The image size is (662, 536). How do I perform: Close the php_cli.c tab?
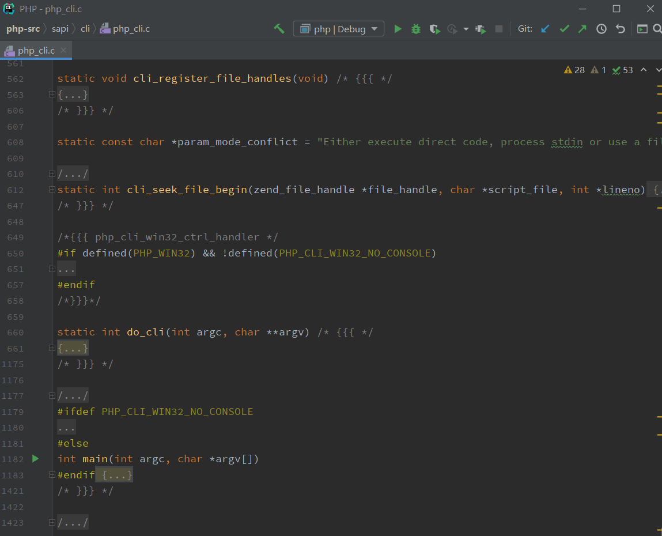[63, 50]
